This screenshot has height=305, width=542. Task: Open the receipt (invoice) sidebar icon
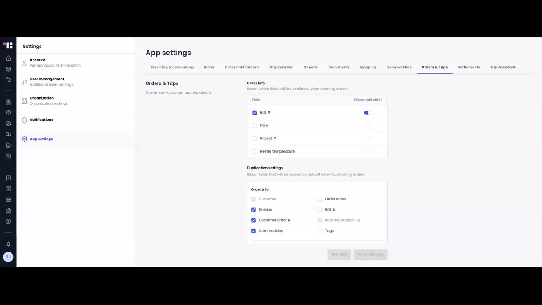(8, 178)
